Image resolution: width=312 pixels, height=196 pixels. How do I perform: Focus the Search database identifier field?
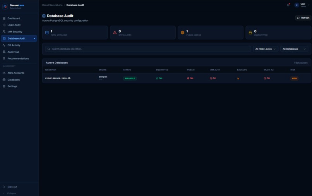[148, 49]
